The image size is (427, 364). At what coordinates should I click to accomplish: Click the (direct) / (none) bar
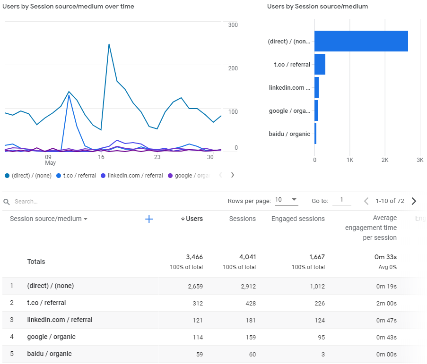point(361,41)
